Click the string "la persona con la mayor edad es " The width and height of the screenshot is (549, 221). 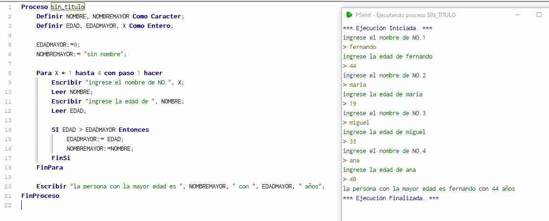[128, 187]
